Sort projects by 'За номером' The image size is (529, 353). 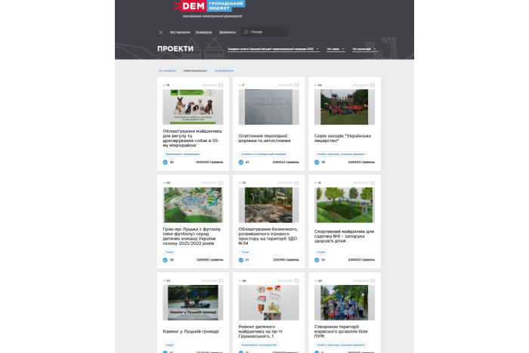[166, 70]
